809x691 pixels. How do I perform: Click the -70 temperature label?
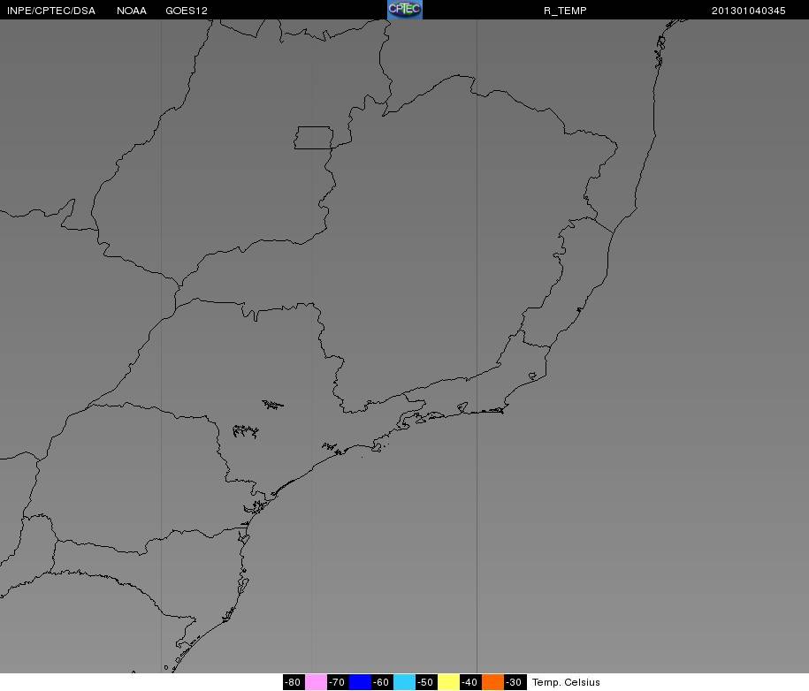click(337, 682)
